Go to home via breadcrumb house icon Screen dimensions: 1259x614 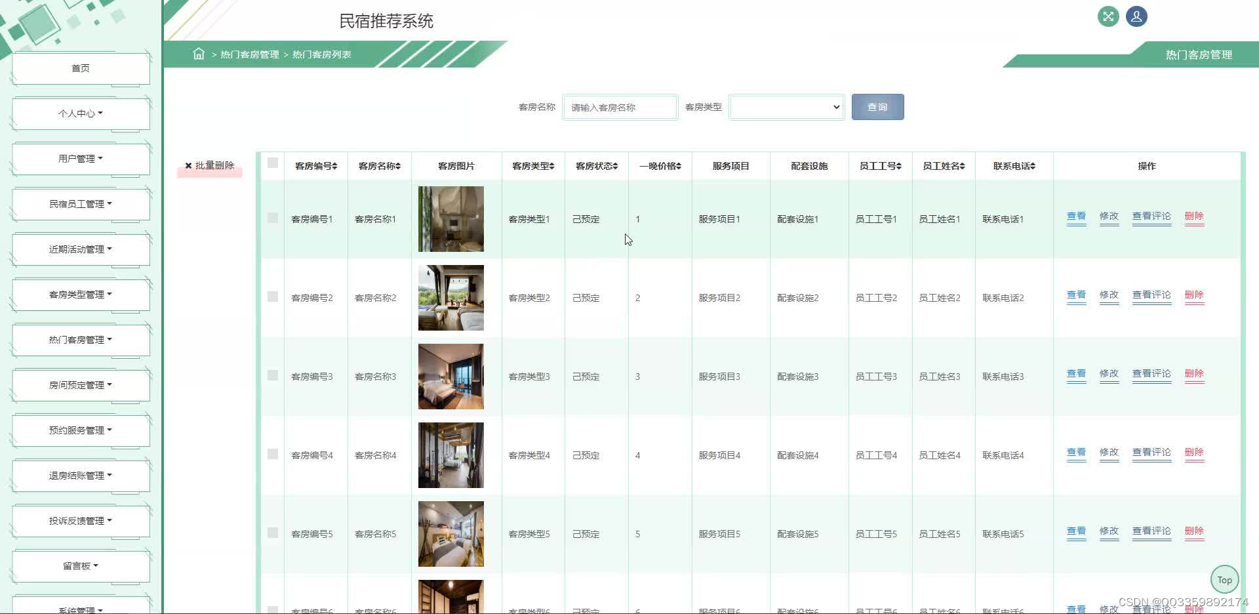click(199, 54)
